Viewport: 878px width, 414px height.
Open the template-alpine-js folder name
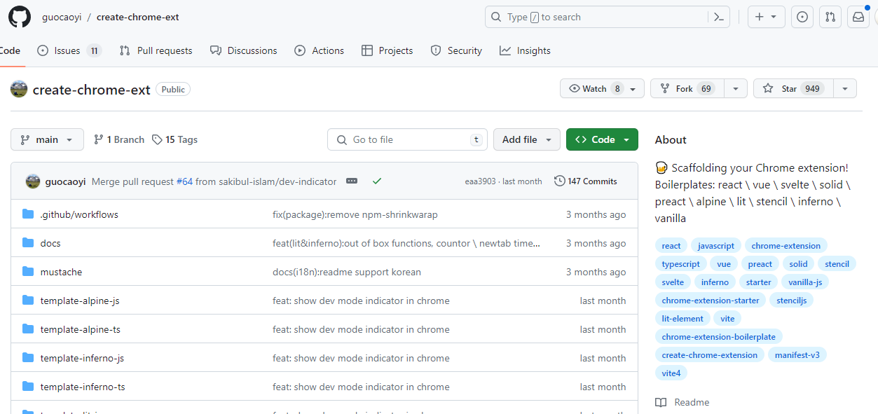click(80, 301)
